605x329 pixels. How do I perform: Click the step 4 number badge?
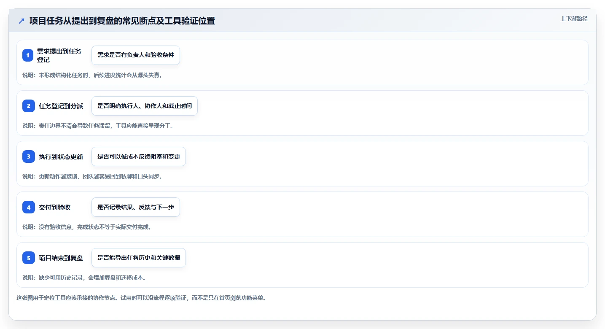29,207
